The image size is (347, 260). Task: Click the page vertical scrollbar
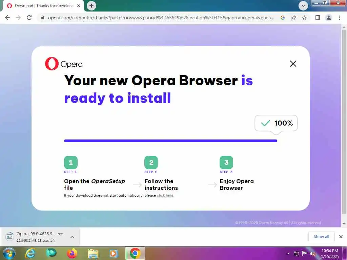point(344,122)
